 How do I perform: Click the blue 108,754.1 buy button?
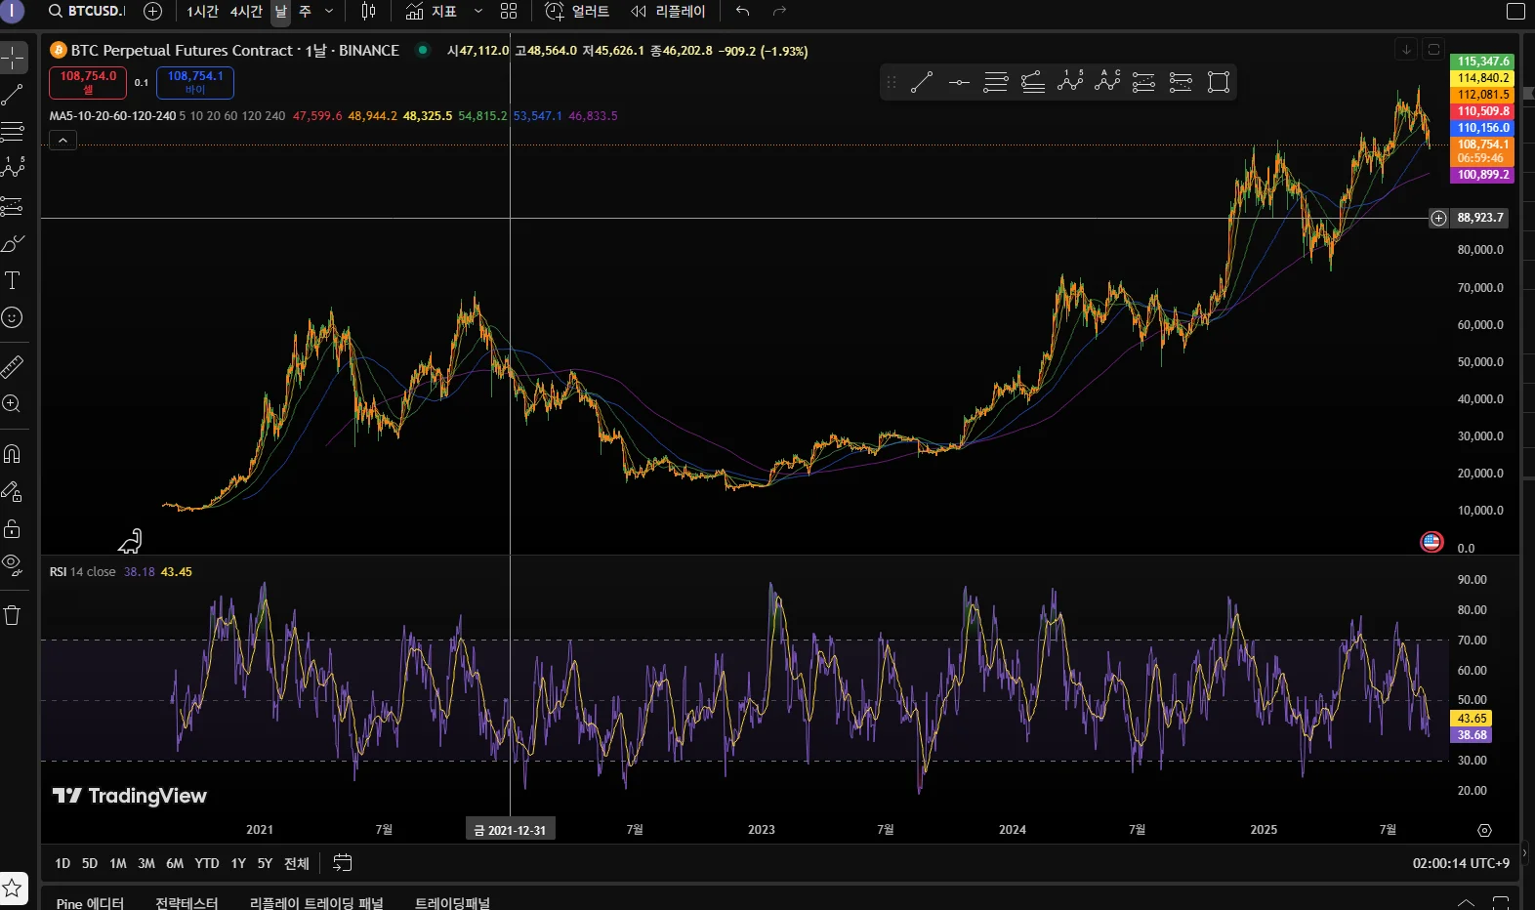click(195, 82)
